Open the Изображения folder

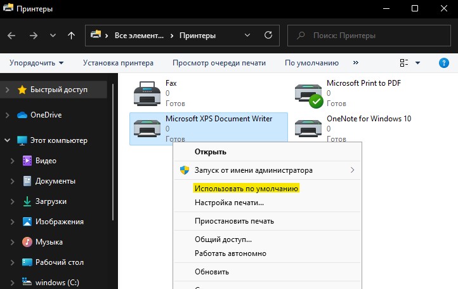(59, 222)
